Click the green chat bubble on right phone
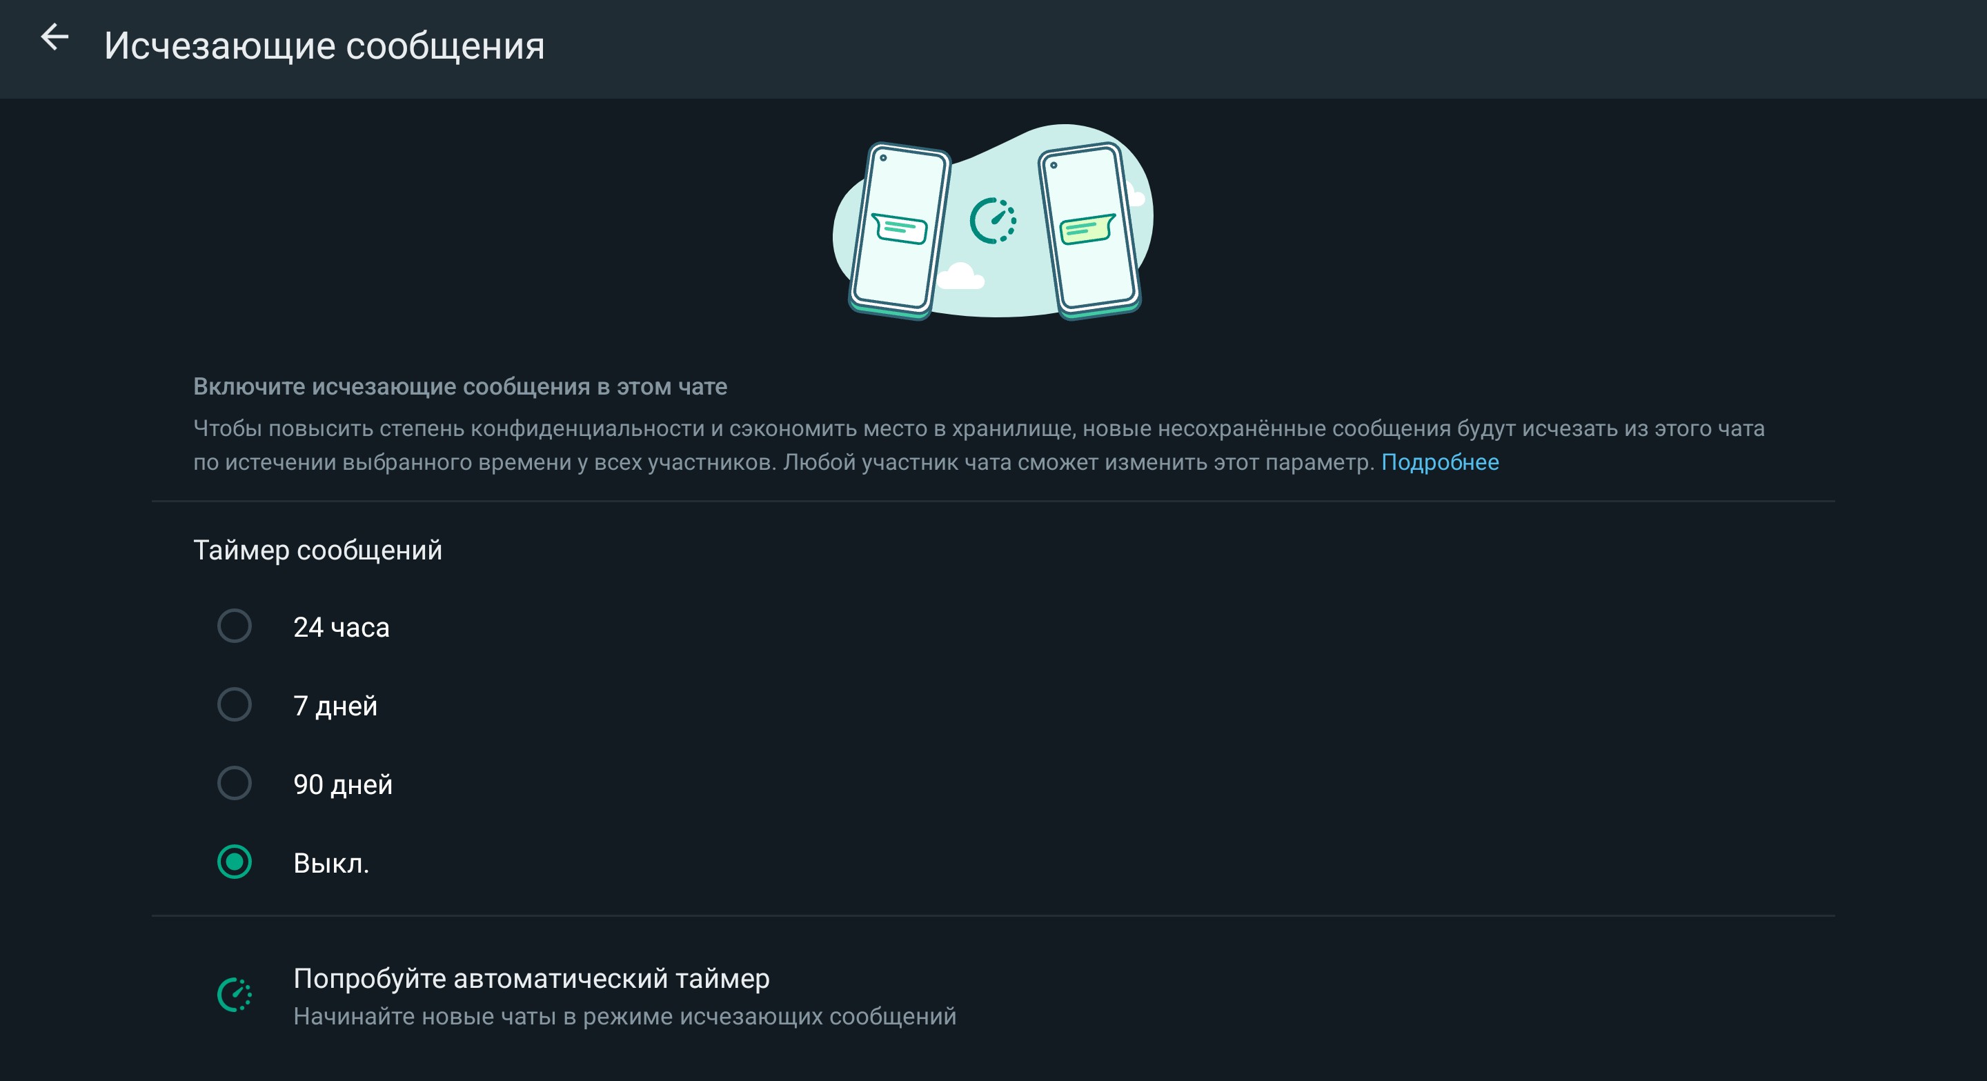1987x1081 pixels. [1087, 228]
